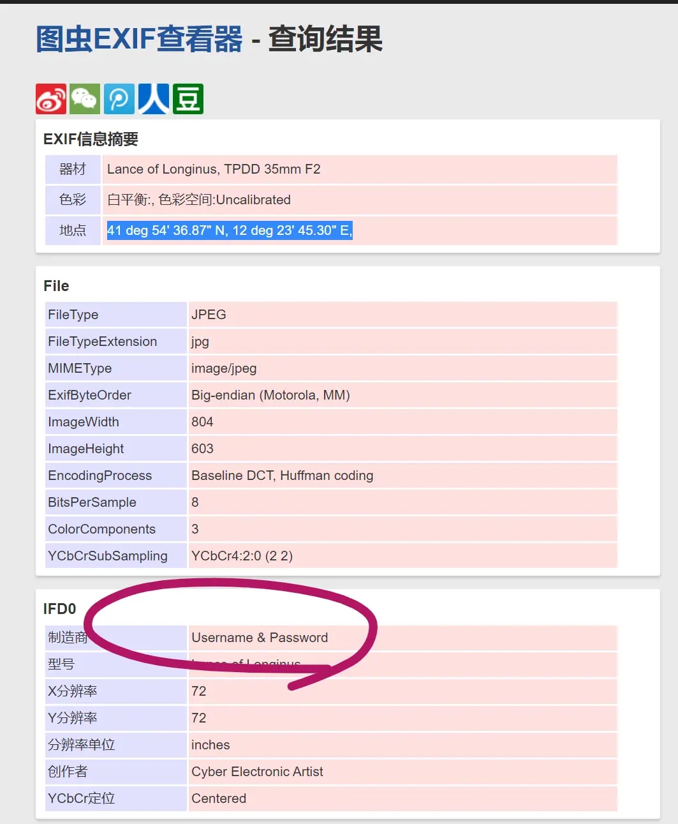Click the highlighted GPS coordinates text
Screen dimensions: 678x824
click(230, 230)
